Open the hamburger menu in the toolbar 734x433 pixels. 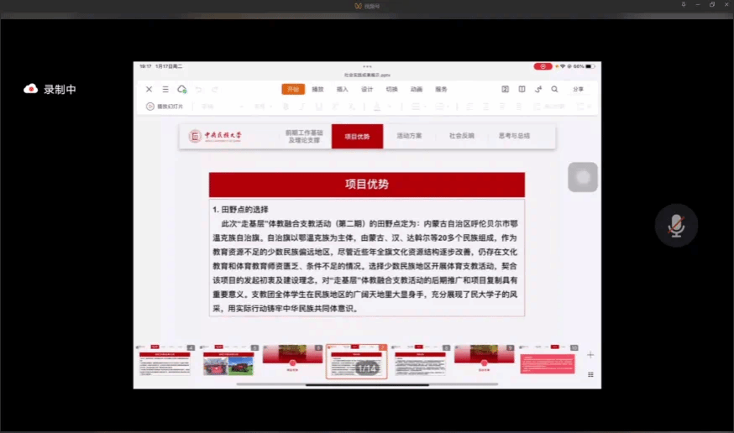pos(165,89)
